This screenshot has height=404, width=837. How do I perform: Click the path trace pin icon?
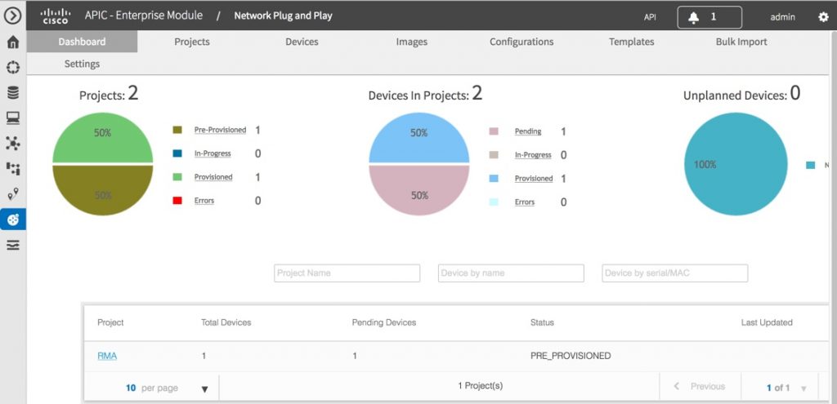tap(13, 193)
